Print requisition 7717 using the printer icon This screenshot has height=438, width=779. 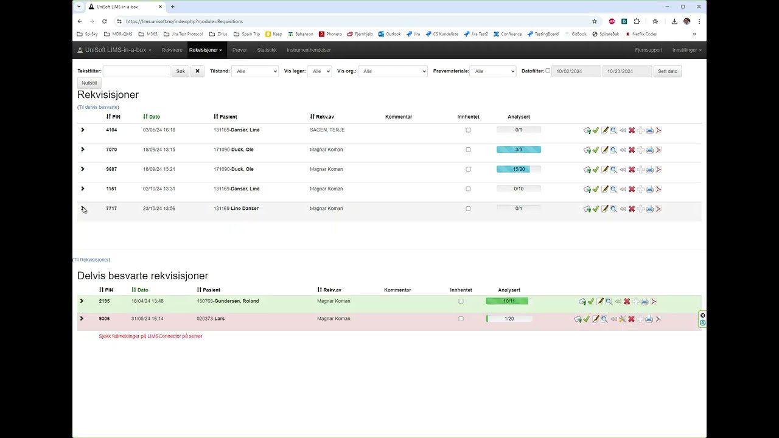tap(649, 209)
